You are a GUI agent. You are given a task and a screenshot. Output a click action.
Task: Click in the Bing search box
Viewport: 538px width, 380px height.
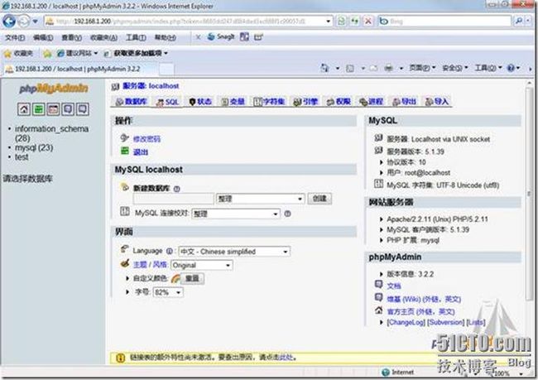[444, 22]
